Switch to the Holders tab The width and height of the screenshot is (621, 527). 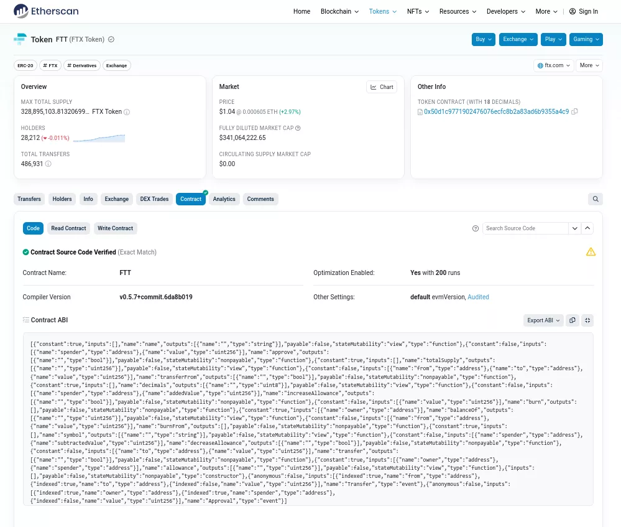[x=62, y=199]
